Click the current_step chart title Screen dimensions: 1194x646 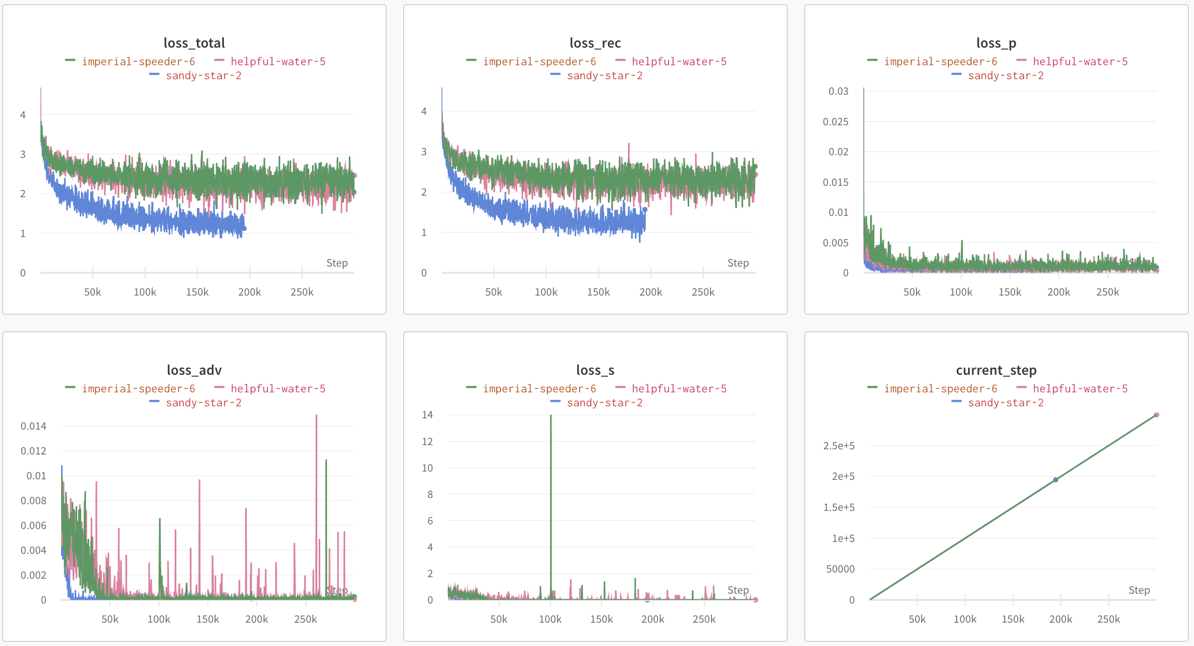tap(996, 370)
